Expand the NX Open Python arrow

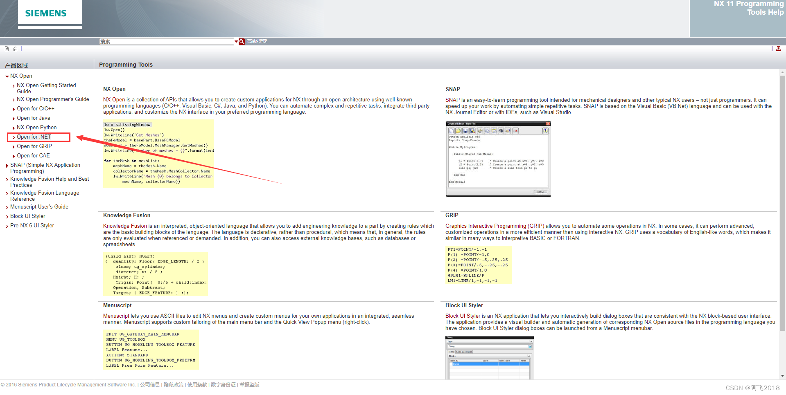tap(14, 128)
